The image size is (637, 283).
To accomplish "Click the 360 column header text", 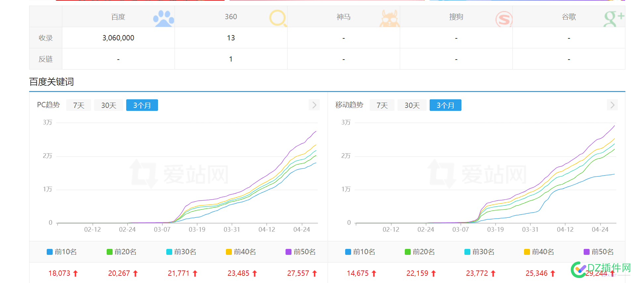I will click(x=231, y=17).
